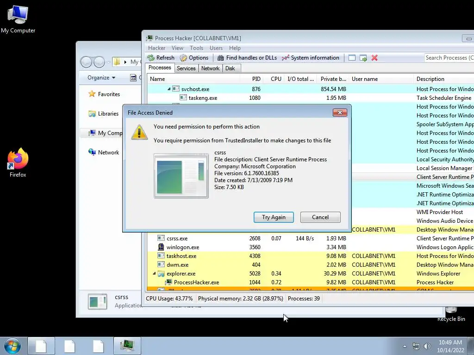Open System information graph icon
The image size is (474, 355).
[x=285, y=58]
